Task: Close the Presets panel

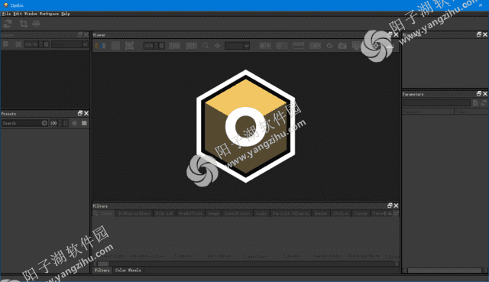Action: click(86, 113)
